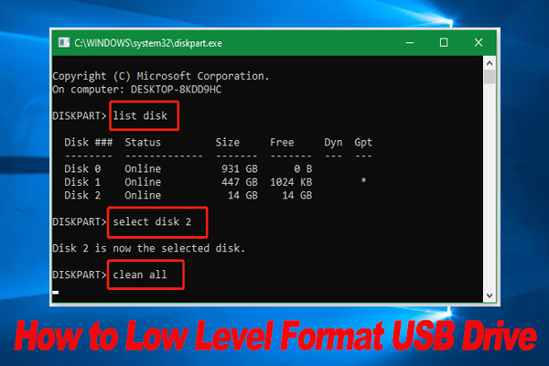Click the Online status of Disk 1
This screenshot has width=549, height=366.
pyautogui.click(x=143, y=182)
